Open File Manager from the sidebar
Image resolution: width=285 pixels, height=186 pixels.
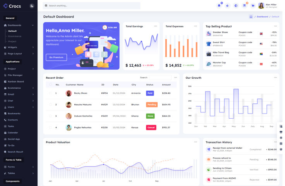point(15,75)
